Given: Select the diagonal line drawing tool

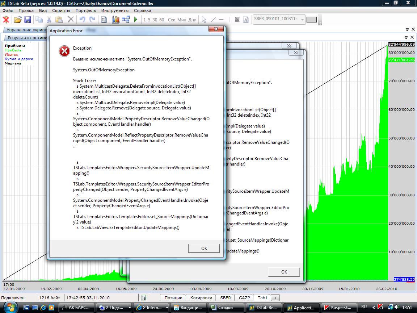Looking at the screenshot, I should (x=213, y=20).
